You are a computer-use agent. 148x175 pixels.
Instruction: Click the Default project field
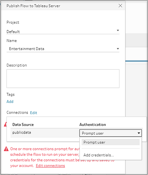[63, 31]
